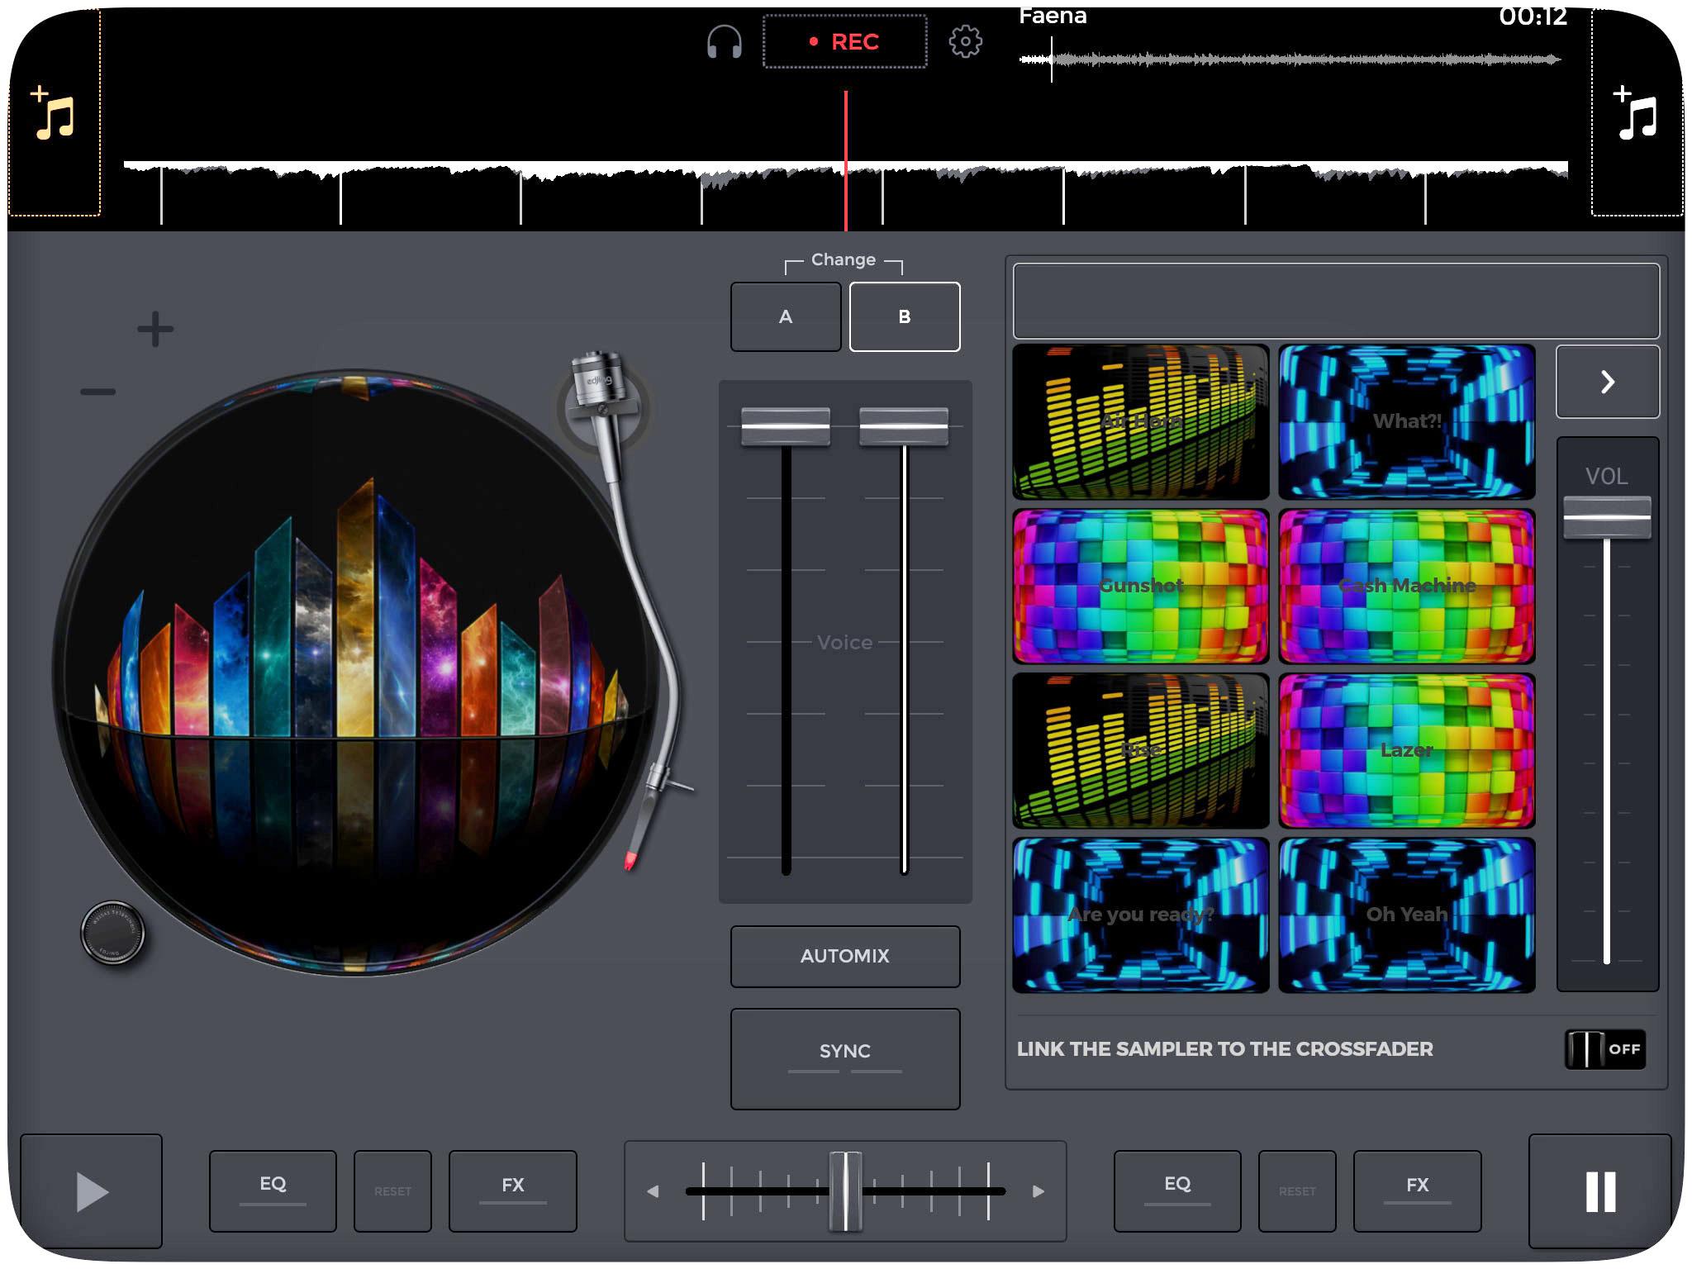Increase pitch with the plus icon
1692x1269 pixels.
point(155,329)
